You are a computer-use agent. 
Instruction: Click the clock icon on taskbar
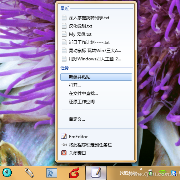(x=7, y=172)
